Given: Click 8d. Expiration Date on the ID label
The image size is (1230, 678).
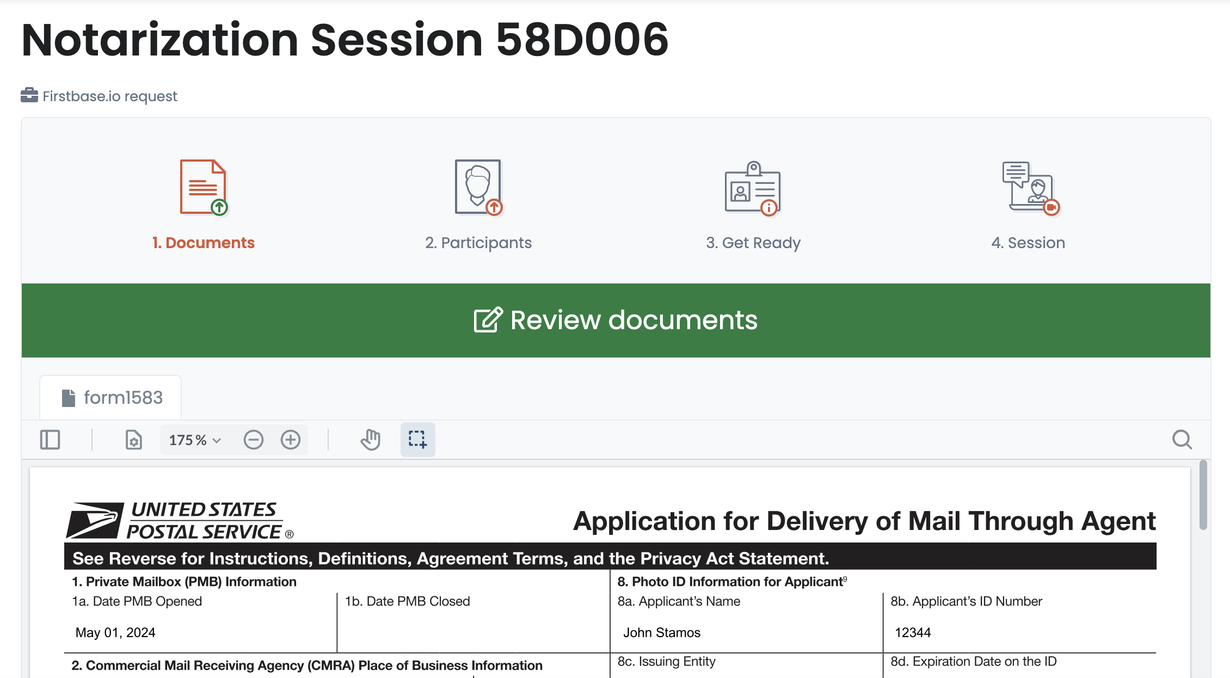Looking at the screenshot, I should (x=974, y=661).
